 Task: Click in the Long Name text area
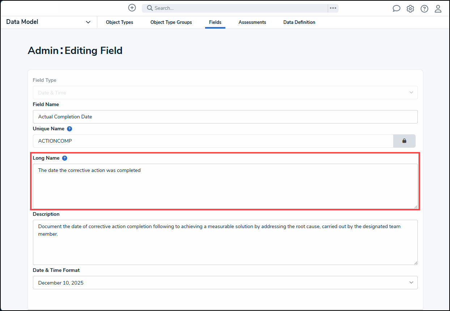coord(225,188)
